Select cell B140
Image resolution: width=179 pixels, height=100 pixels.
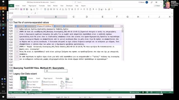click(56, 71)
